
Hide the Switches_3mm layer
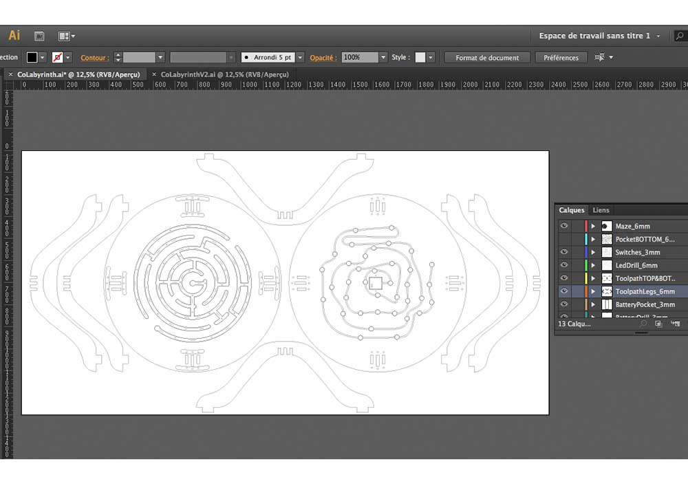(564, 251)
